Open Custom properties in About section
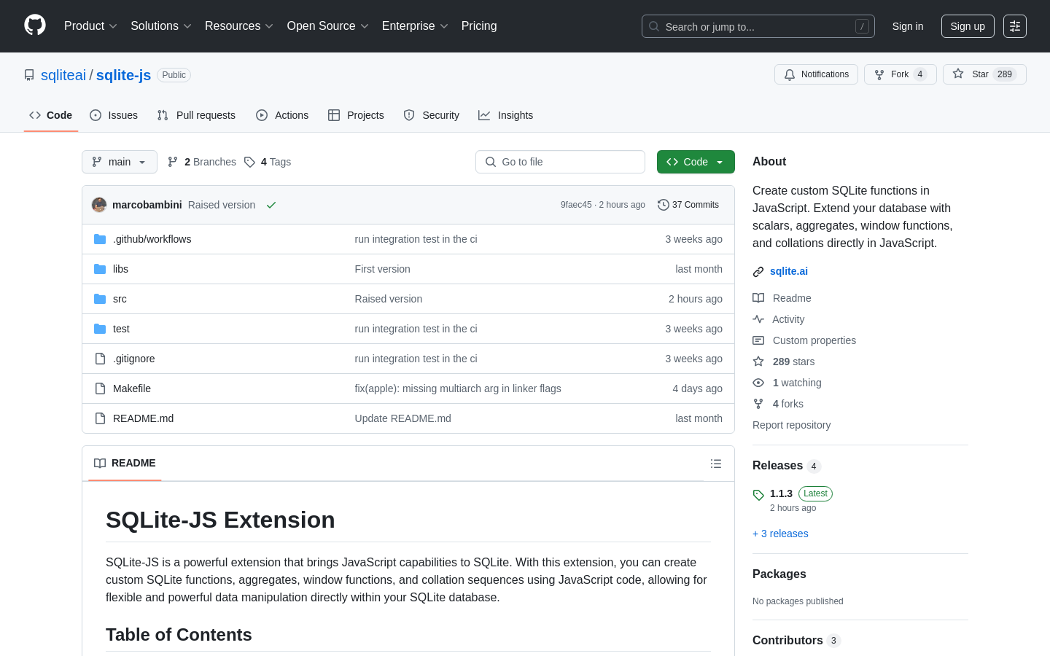This screenshot has width=1050, height=656. tap(804, 340)
